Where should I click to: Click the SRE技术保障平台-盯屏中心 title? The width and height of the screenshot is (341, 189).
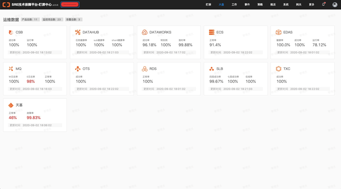tap(32, 5)
